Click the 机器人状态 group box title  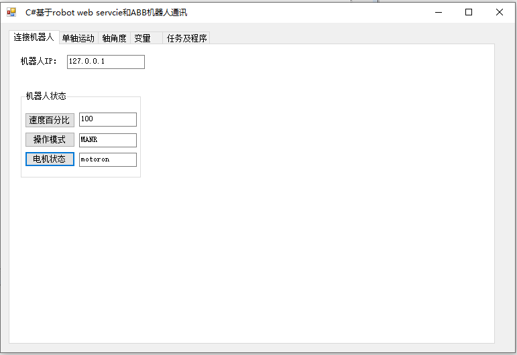(46, 96)
